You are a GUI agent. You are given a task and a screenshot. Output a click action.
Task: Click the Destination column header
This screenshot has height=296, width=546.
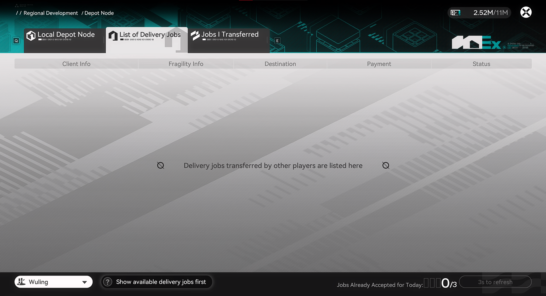tap(280, 64)
